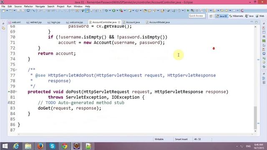Click the Debug bug toolbar icon
267x150 pixels.
[x=106, y=11]
